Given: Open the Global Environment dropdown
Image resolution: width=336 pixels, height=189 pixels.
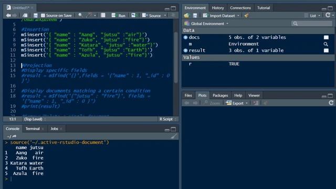Looking at the screenshot, I should [x=206, y=24].
